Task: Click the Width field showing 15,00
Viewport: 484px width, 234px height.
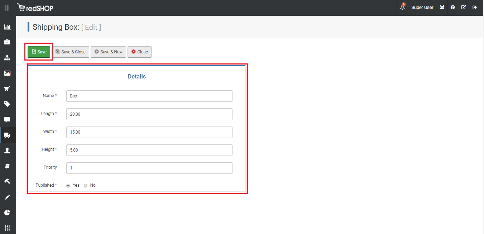Action: click(x=149, y=132)
